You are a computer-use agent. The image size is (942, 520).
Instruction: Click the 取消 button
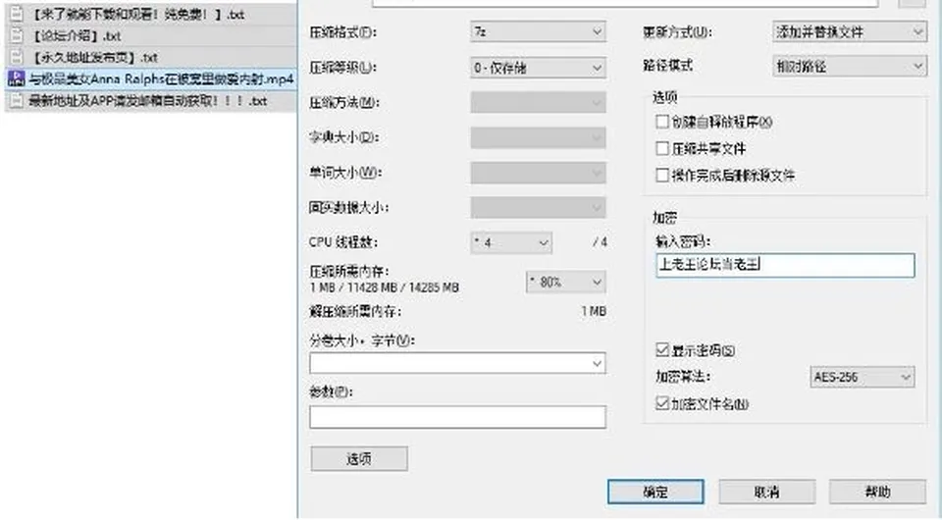click(766, 492)
